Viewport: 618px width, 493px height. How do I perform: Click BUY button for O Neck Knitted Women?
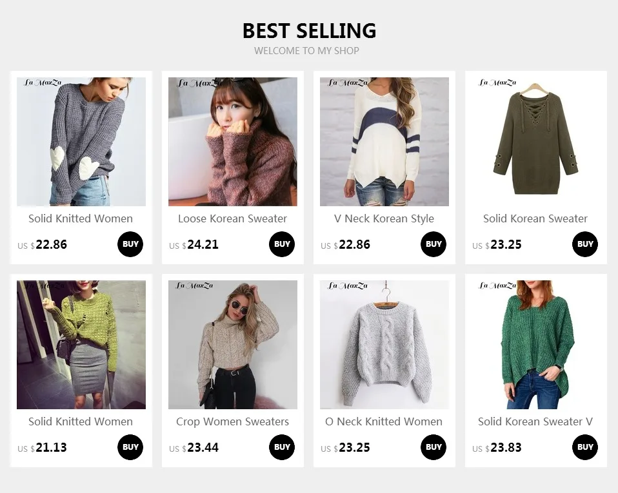pyautogui.click(x=434, y=447)
